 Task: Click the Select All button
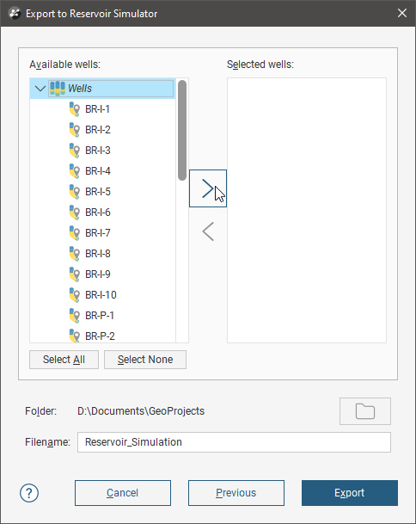64,360
